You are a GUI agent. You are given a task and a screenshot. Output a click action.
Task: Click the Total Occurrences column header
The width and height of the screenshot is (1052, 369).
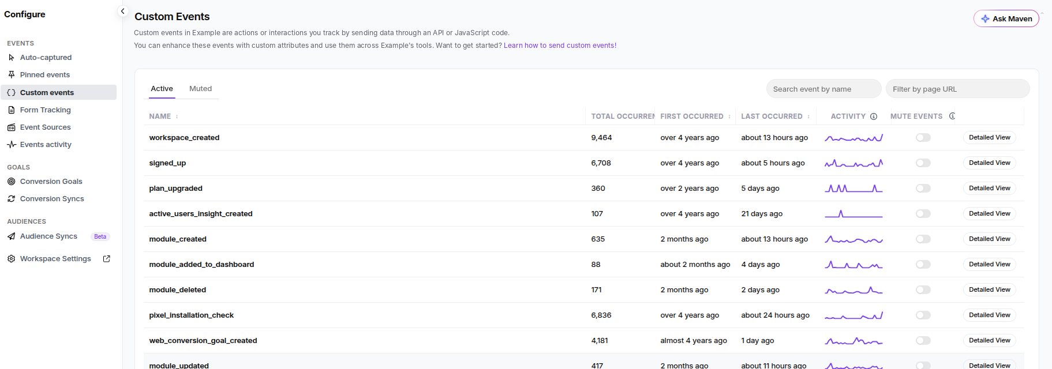coord(623,116)
